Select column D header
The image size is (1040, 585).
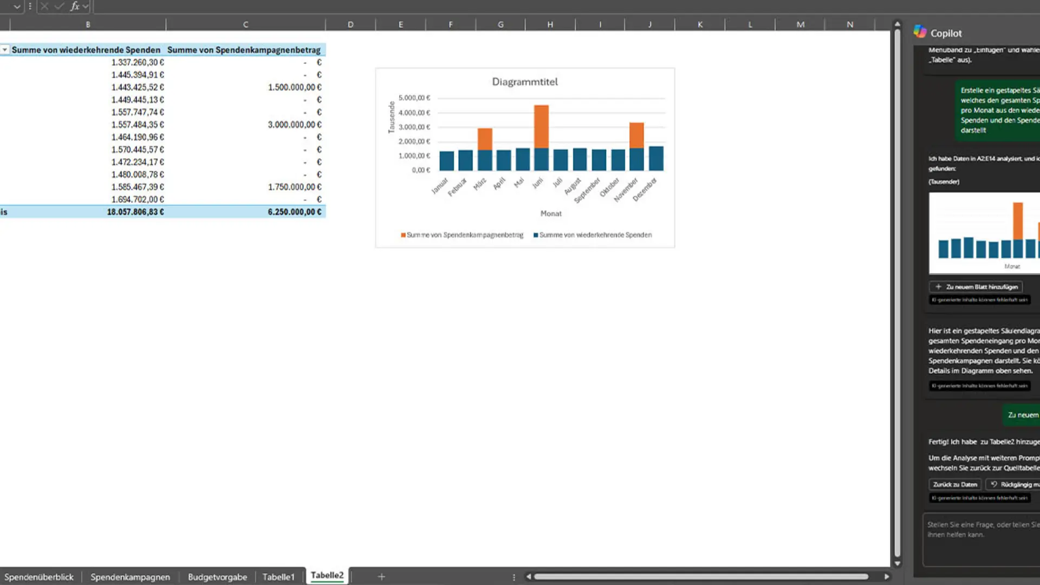(x=350, y=24)
